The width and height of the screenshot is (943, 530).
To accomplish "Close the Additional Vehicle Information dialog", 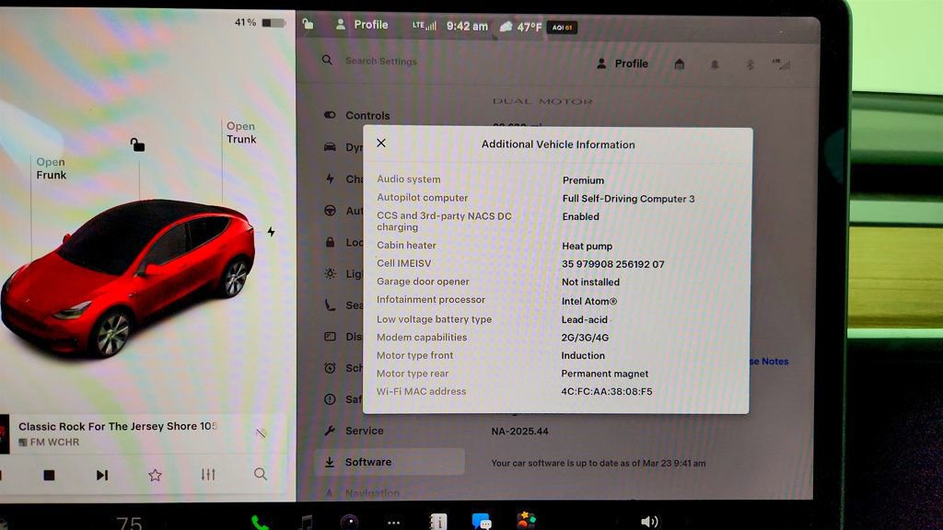I will tap(381, 143).
